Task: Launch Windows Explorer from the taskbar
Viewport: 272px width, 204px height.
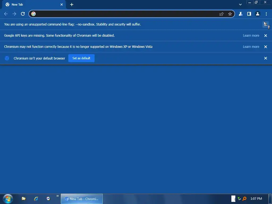Action: tap(24, 199)
